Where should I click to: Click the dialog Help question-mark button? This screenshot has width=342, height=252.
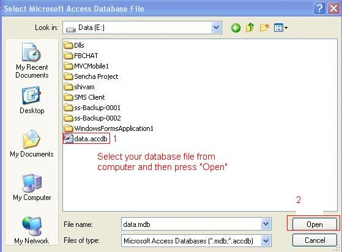tap(319, 9)
